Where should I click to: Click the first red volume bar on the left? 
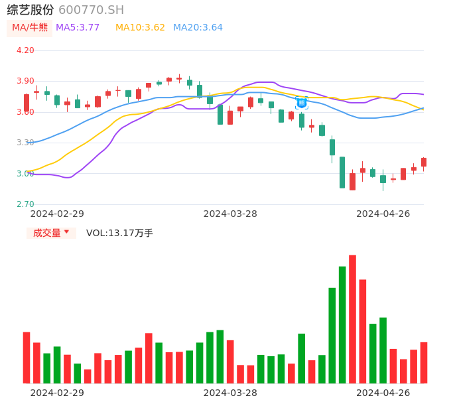[27, 357]
